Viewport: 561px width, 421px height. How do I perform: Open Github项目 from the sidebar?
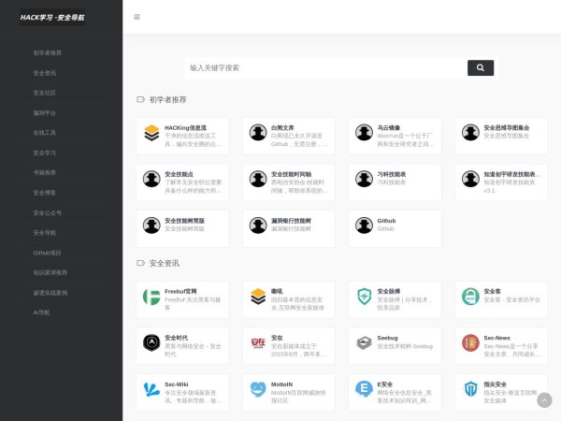tap(47, 253)
